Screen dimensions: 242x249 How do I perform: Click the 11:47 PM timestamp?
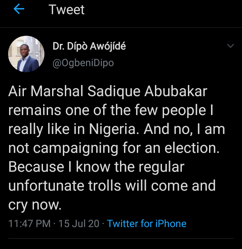29,223
